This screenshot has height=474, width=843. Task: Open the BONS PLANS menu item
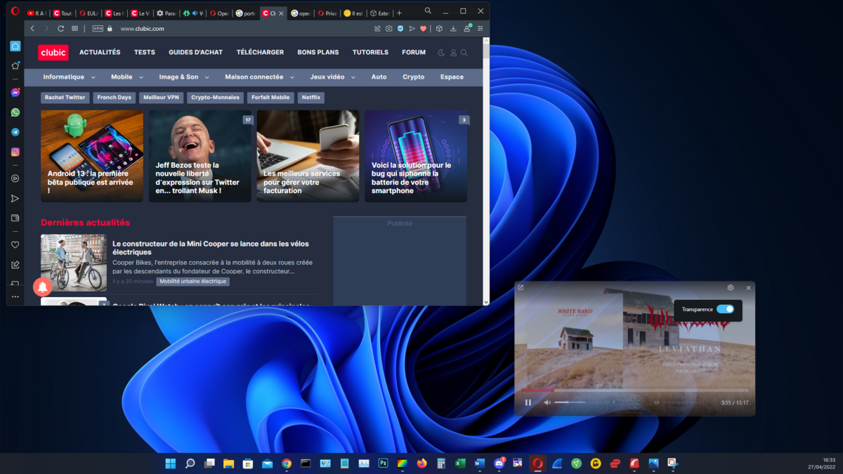318,53
